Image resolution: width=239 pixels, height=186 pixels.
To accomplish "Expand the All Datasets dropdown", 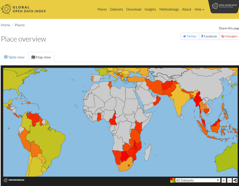I will coord(198,180).
